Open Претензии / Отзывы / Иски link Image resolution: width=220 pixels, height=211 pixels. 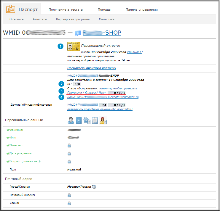tap(87, 93)
